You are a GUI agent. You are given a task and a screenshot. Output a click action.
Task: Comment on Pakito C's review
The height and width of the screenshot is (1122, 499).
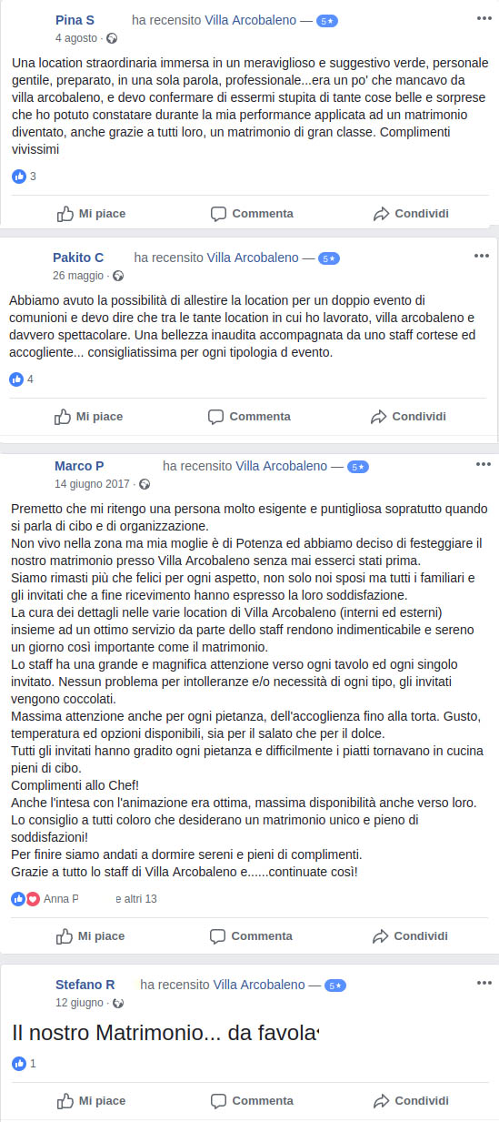pyautogui.click(x=249, y=417)
